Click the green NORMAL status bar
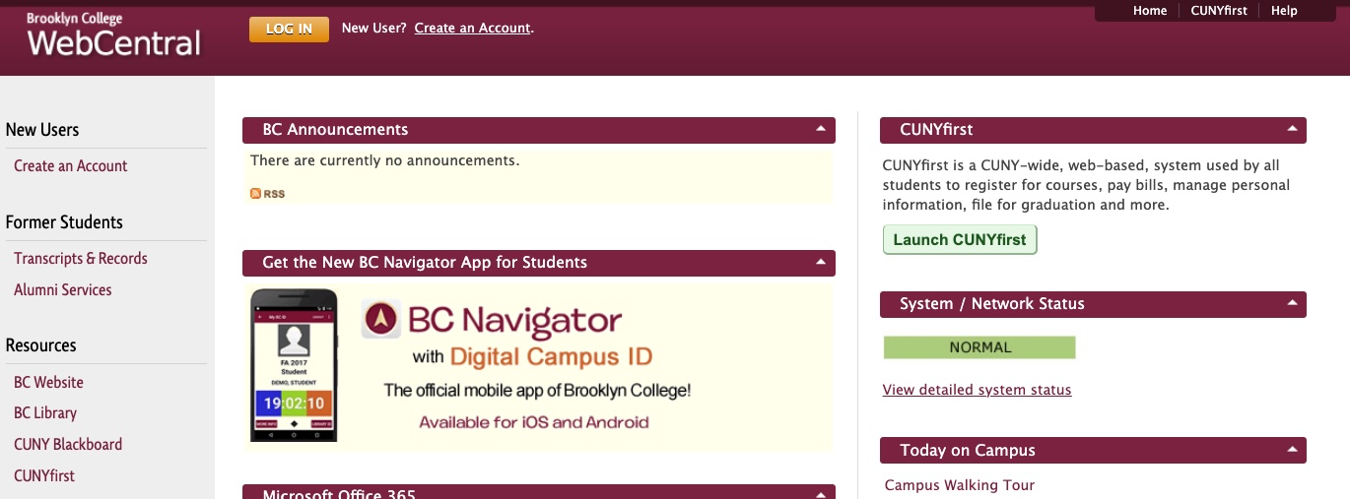Image resolution: width=1350 pixels, height=499 pixels. pos(979,347)
